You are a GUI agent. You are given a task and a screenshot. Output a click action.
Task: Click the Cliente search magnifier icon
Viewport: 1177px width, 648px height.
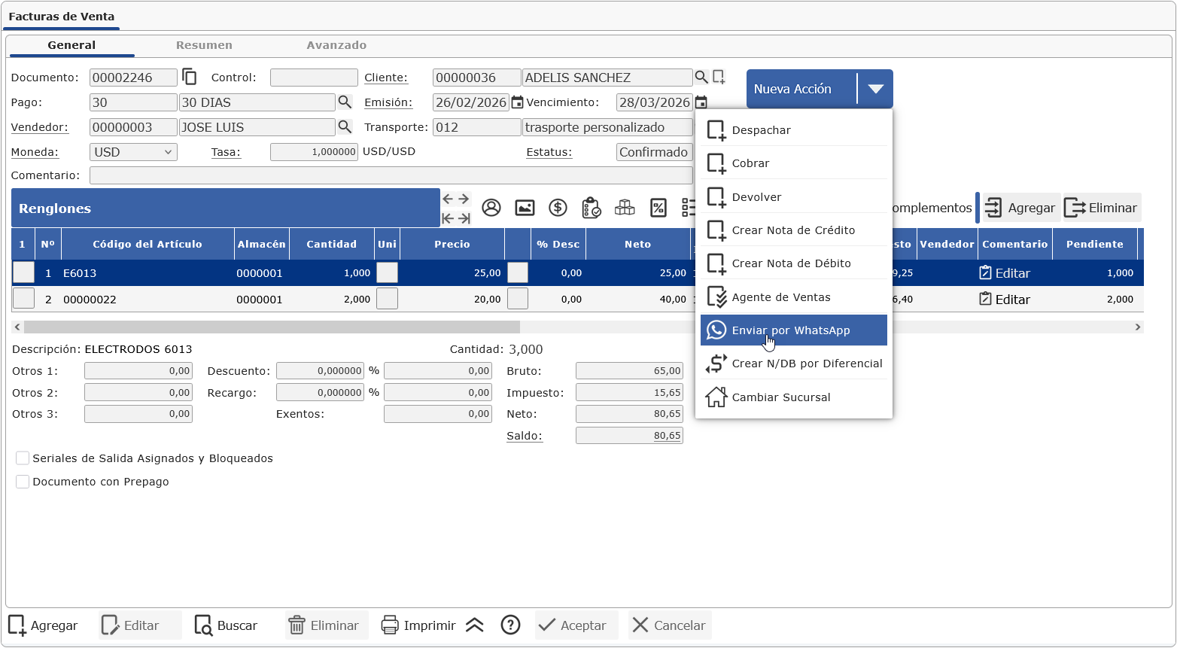click(701, 77)
